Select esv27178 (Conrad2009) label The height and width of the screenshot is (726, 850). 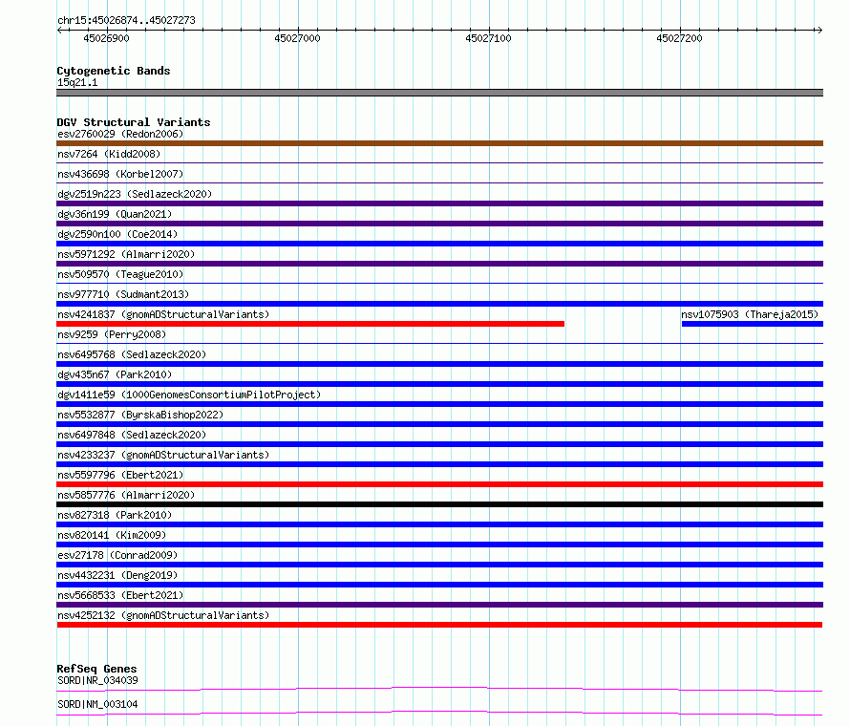click(x=117, y=555)
